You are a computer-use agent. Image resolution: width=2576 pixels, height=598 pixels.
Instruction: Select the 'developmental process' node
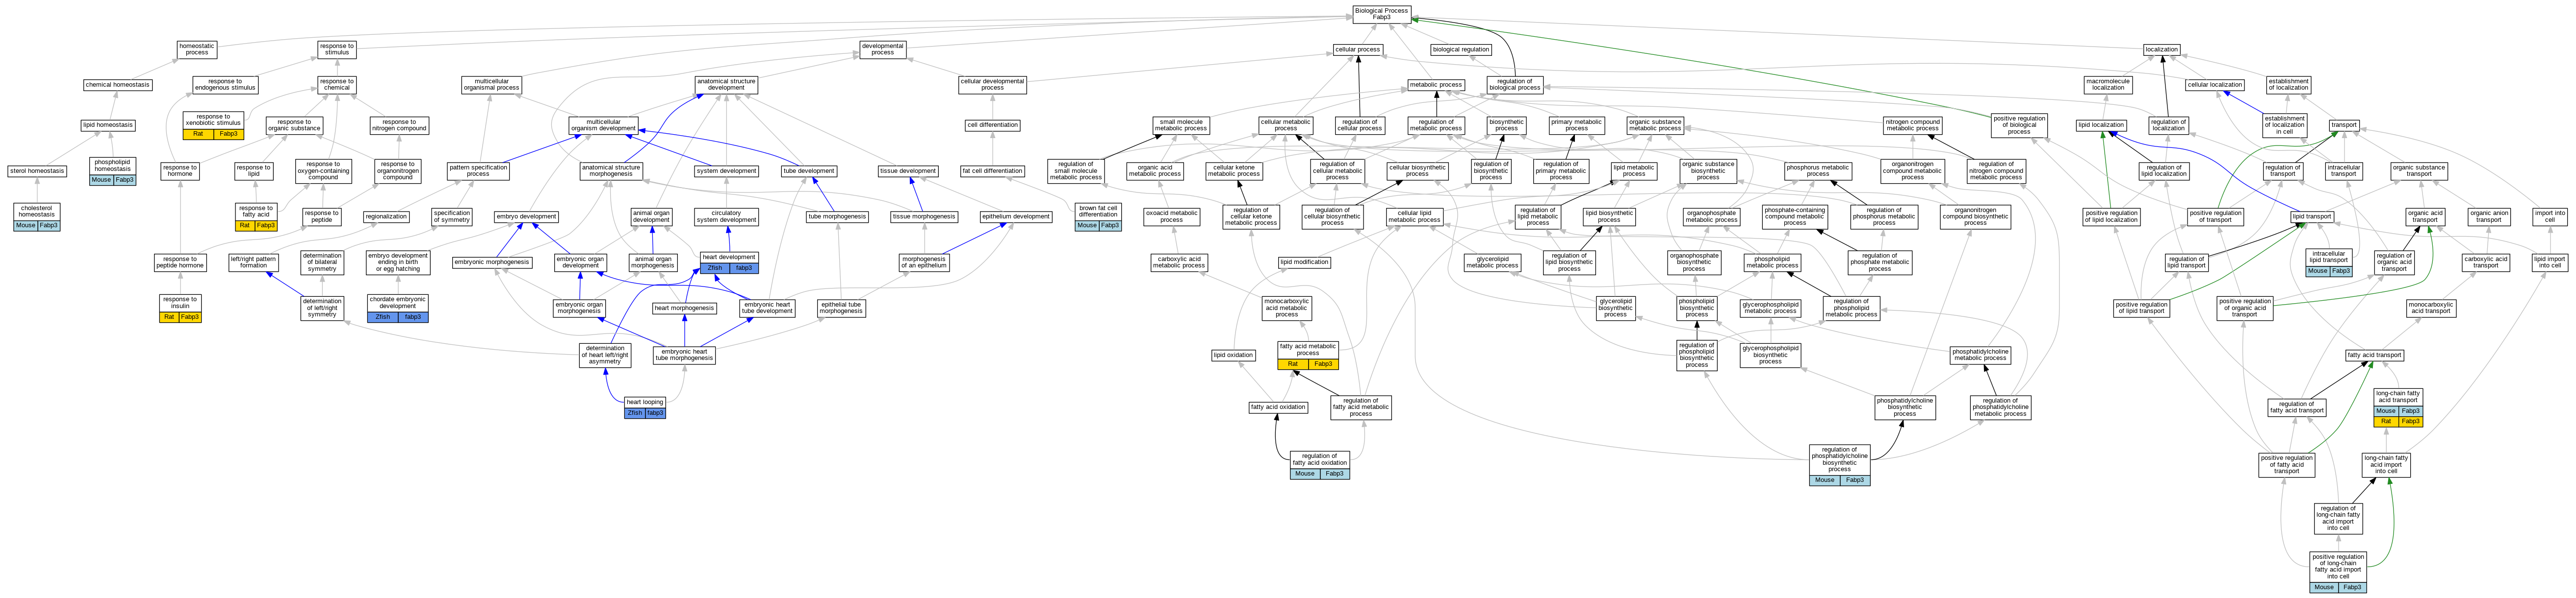point(882,49)
